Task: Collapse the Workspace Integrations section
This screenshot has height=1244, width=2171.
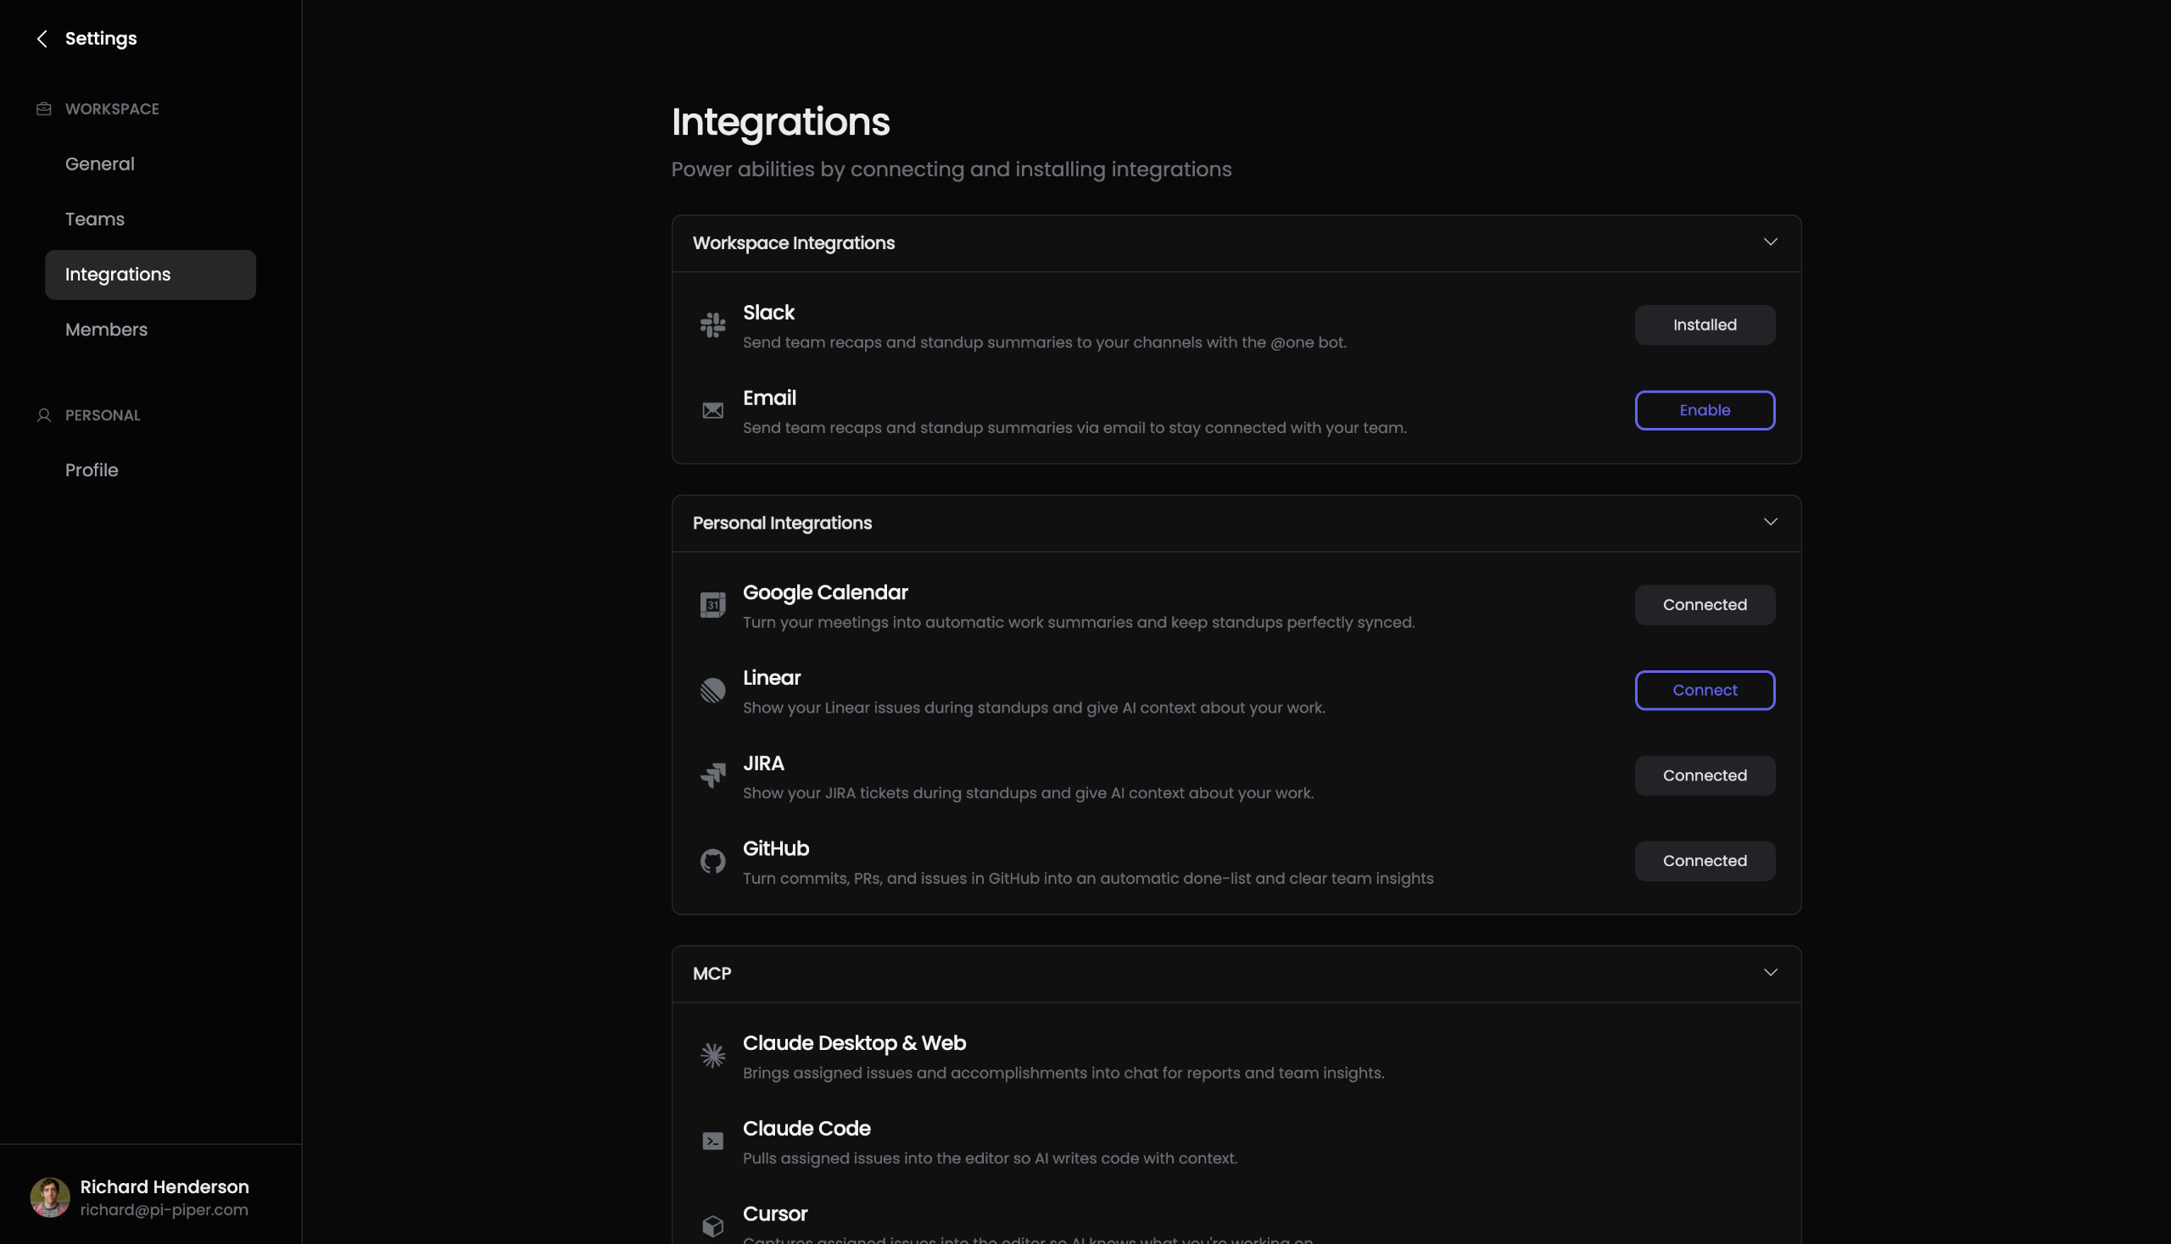Action: click(x=1770, y=242)
